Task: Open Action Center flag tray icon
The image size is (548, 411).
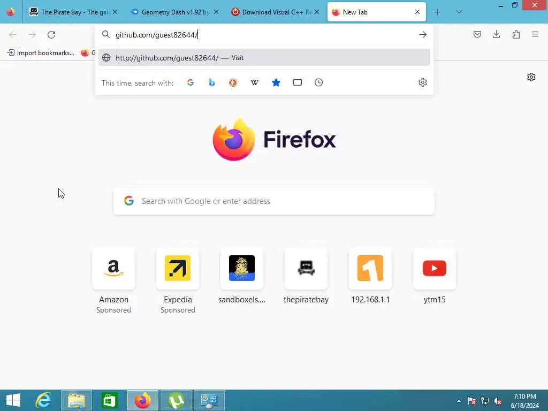Action: pyautogui.click(x=472, y=401)
